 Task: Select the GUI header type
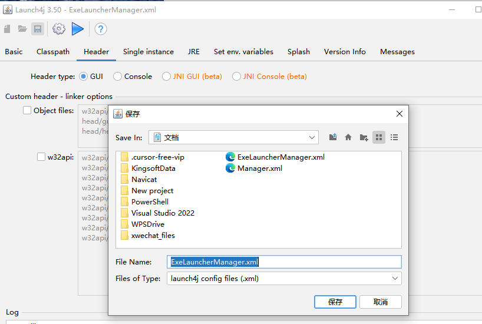(83, 76)
